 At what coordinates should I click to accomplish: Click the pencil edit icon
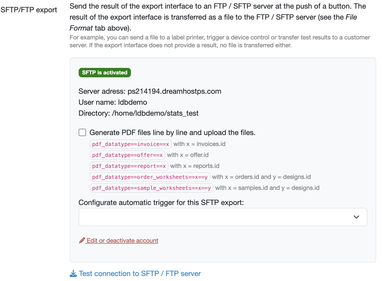click(82, 241)
